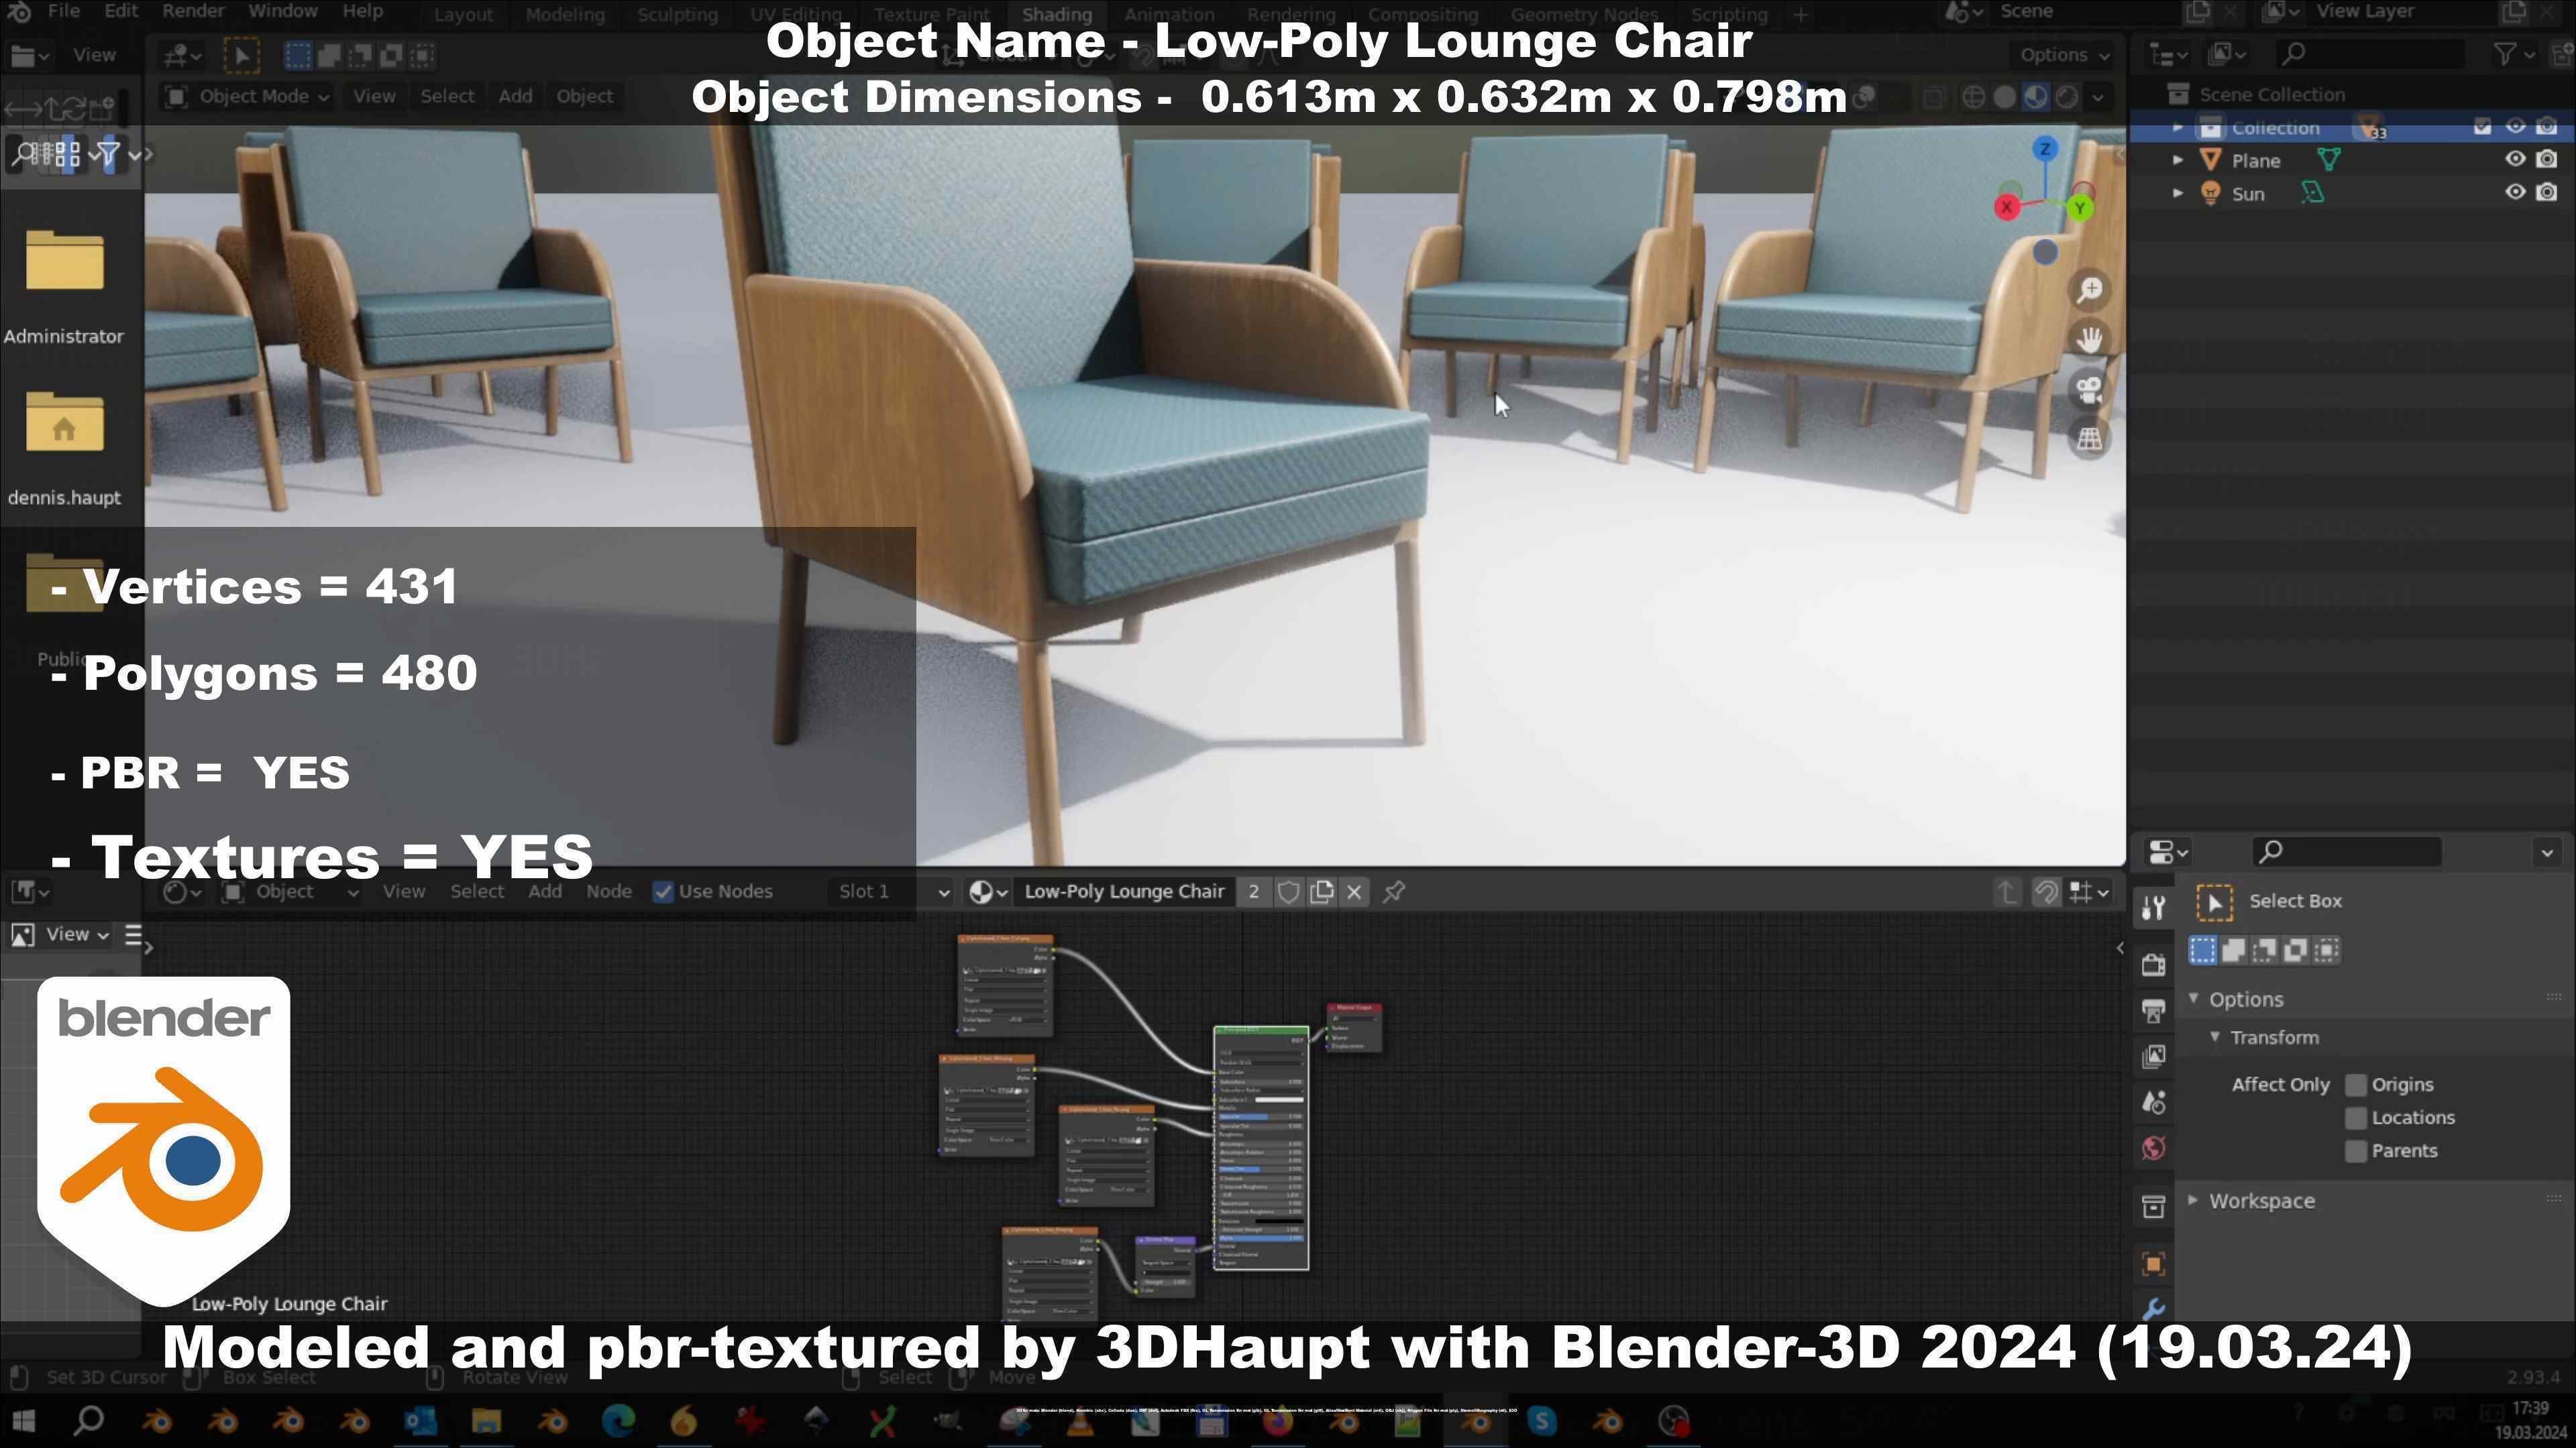
Task: Enable Affect Only Parents checkbox
Action: [2356, 1151]
